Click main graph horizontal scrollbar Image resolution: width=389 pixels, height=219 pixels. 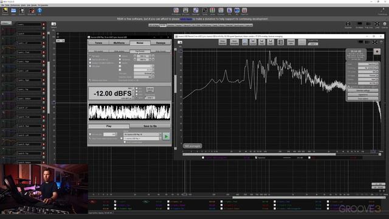[308, 198]
